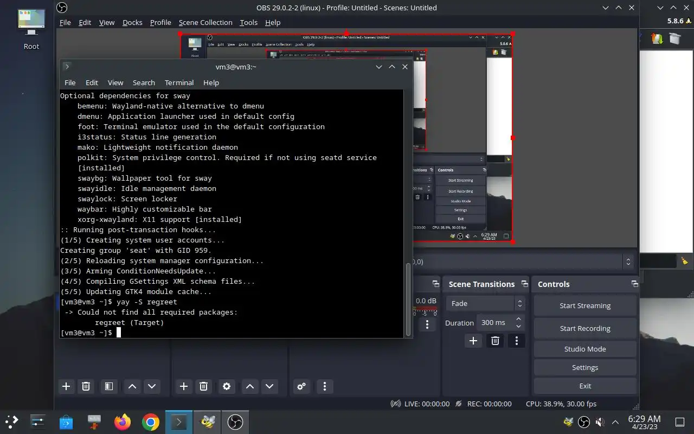The width and height of the screenshot is (694, 434).
Task: Open source properties gear in Sources dock
Action: tap(227, 386)
